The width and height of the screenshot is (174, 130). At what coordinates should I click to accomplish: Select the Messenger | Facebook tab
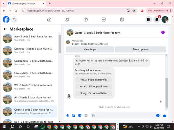click(26, 3)
